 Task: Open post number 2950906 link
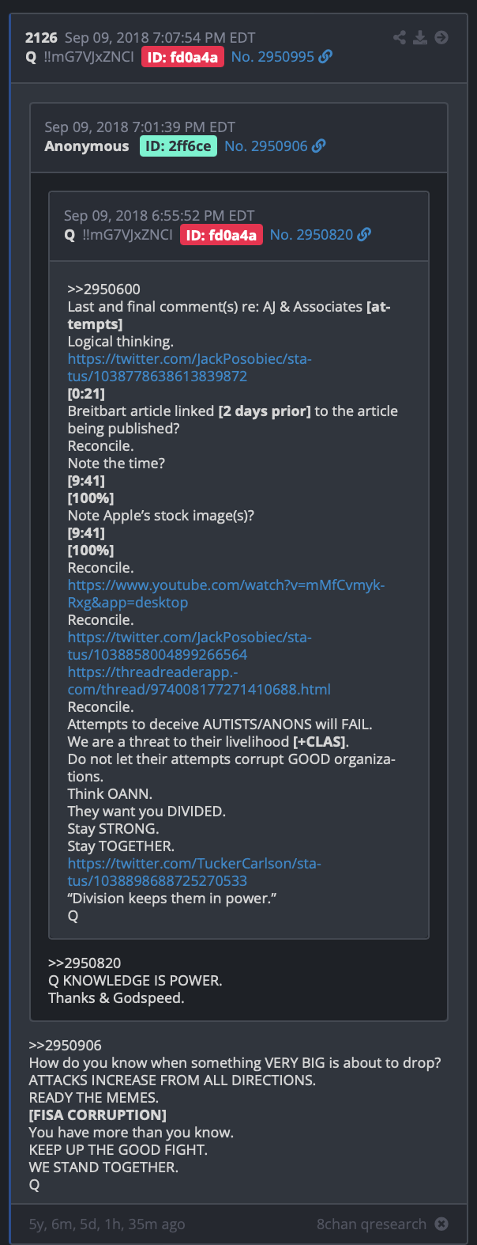tap(266, 146)
